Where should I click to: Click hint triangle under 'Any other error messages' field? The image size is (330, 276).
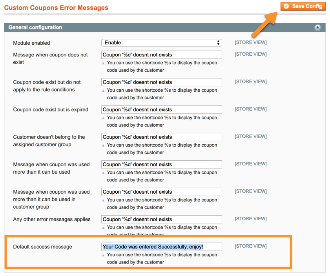click(x=104, y=228)
